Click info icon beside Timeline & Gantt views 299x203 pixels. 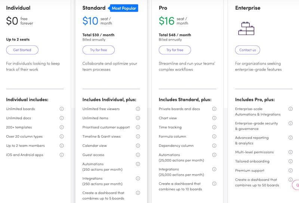pos(138,136)
